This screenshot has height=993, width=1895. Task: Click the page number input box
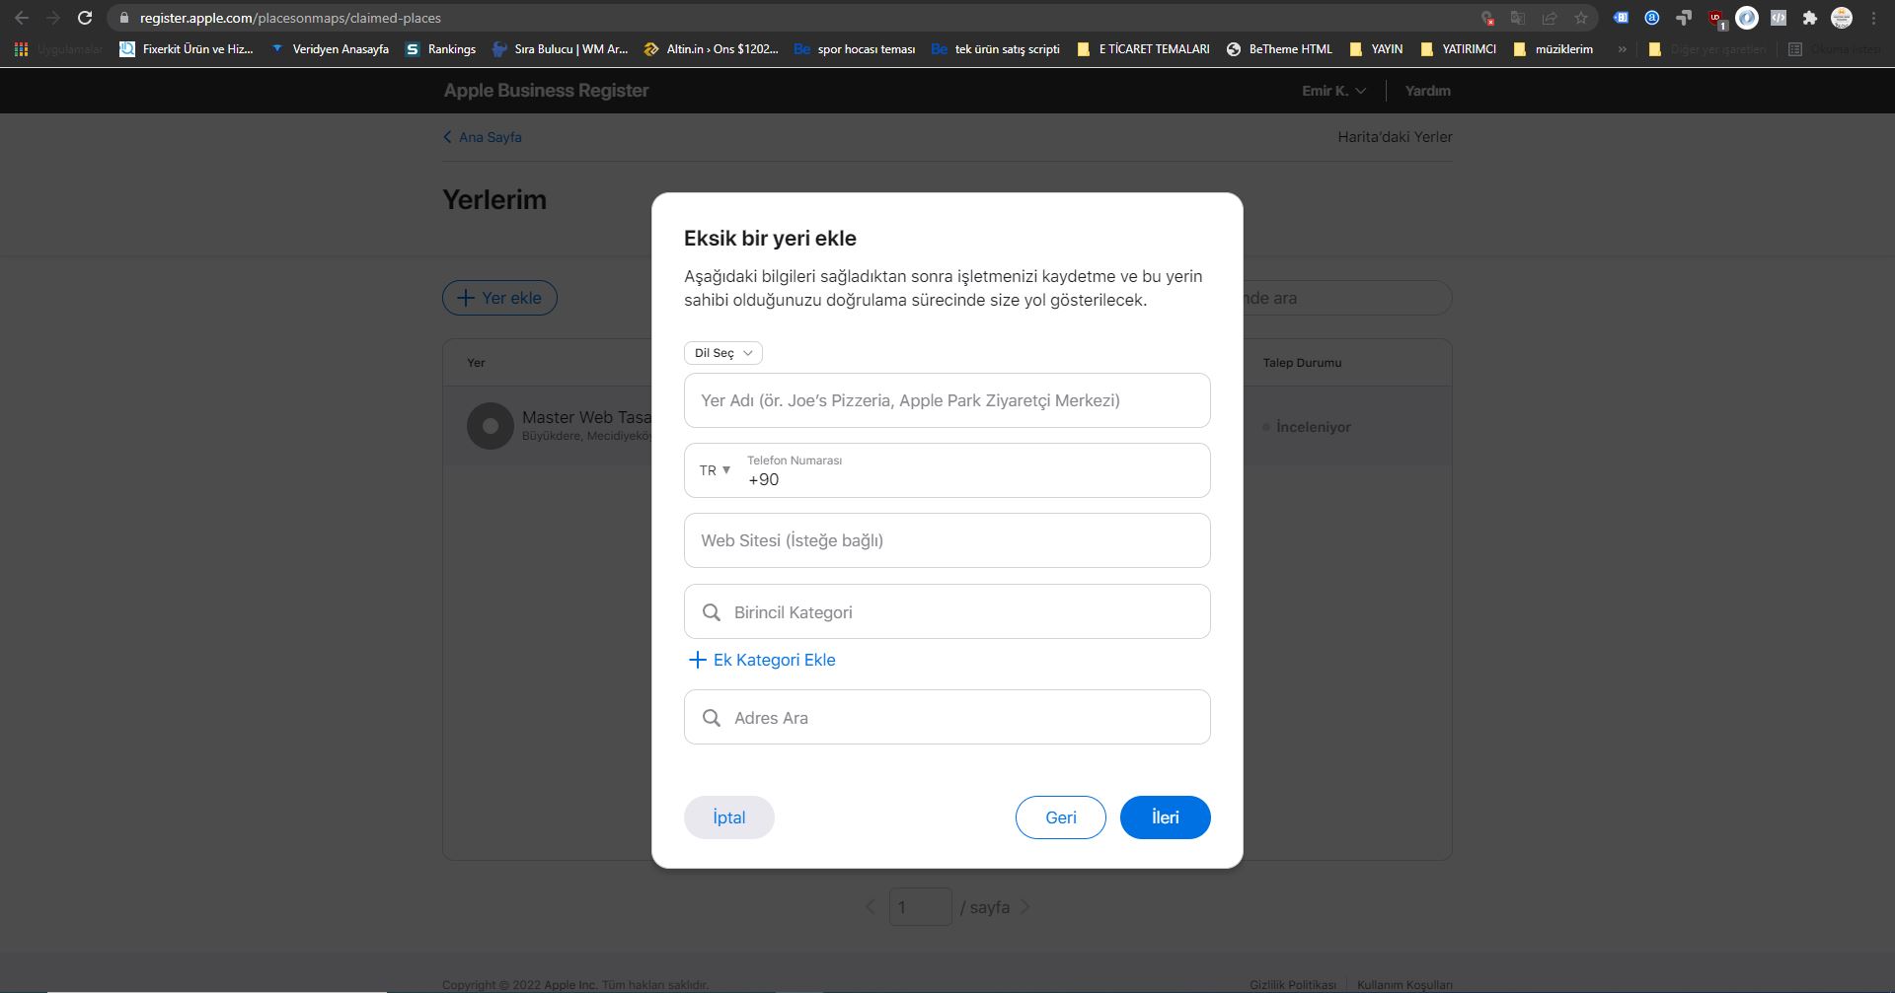920,906
